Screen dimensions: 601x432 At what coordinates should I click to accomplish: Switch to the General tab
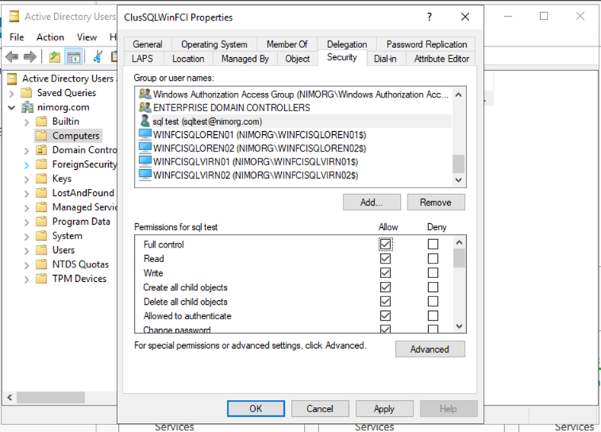click(148, 44)
